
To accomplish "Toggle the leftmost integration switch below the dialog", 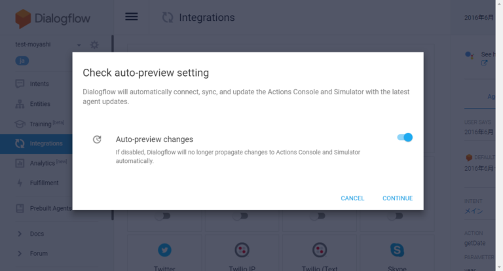I will (x=164, y=215).
